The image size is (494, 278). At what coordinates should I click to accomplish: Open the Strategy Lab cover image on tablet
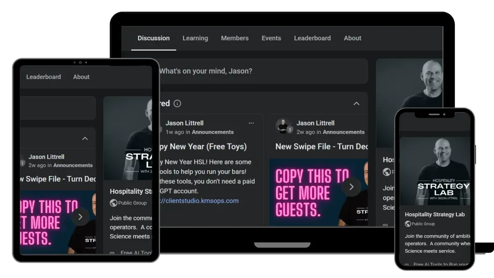click(128, 138)
